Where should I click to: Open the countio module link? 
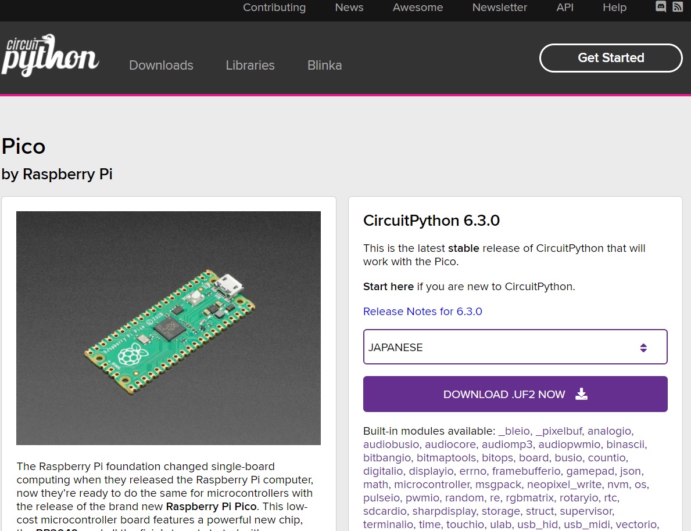(x=606, y=458)
